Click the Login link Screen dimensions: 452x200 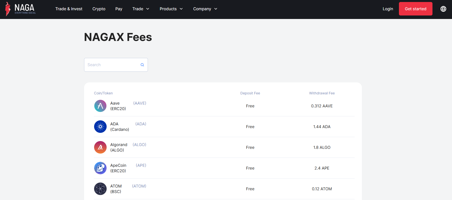pyautogui.click(x=388, y=9)
